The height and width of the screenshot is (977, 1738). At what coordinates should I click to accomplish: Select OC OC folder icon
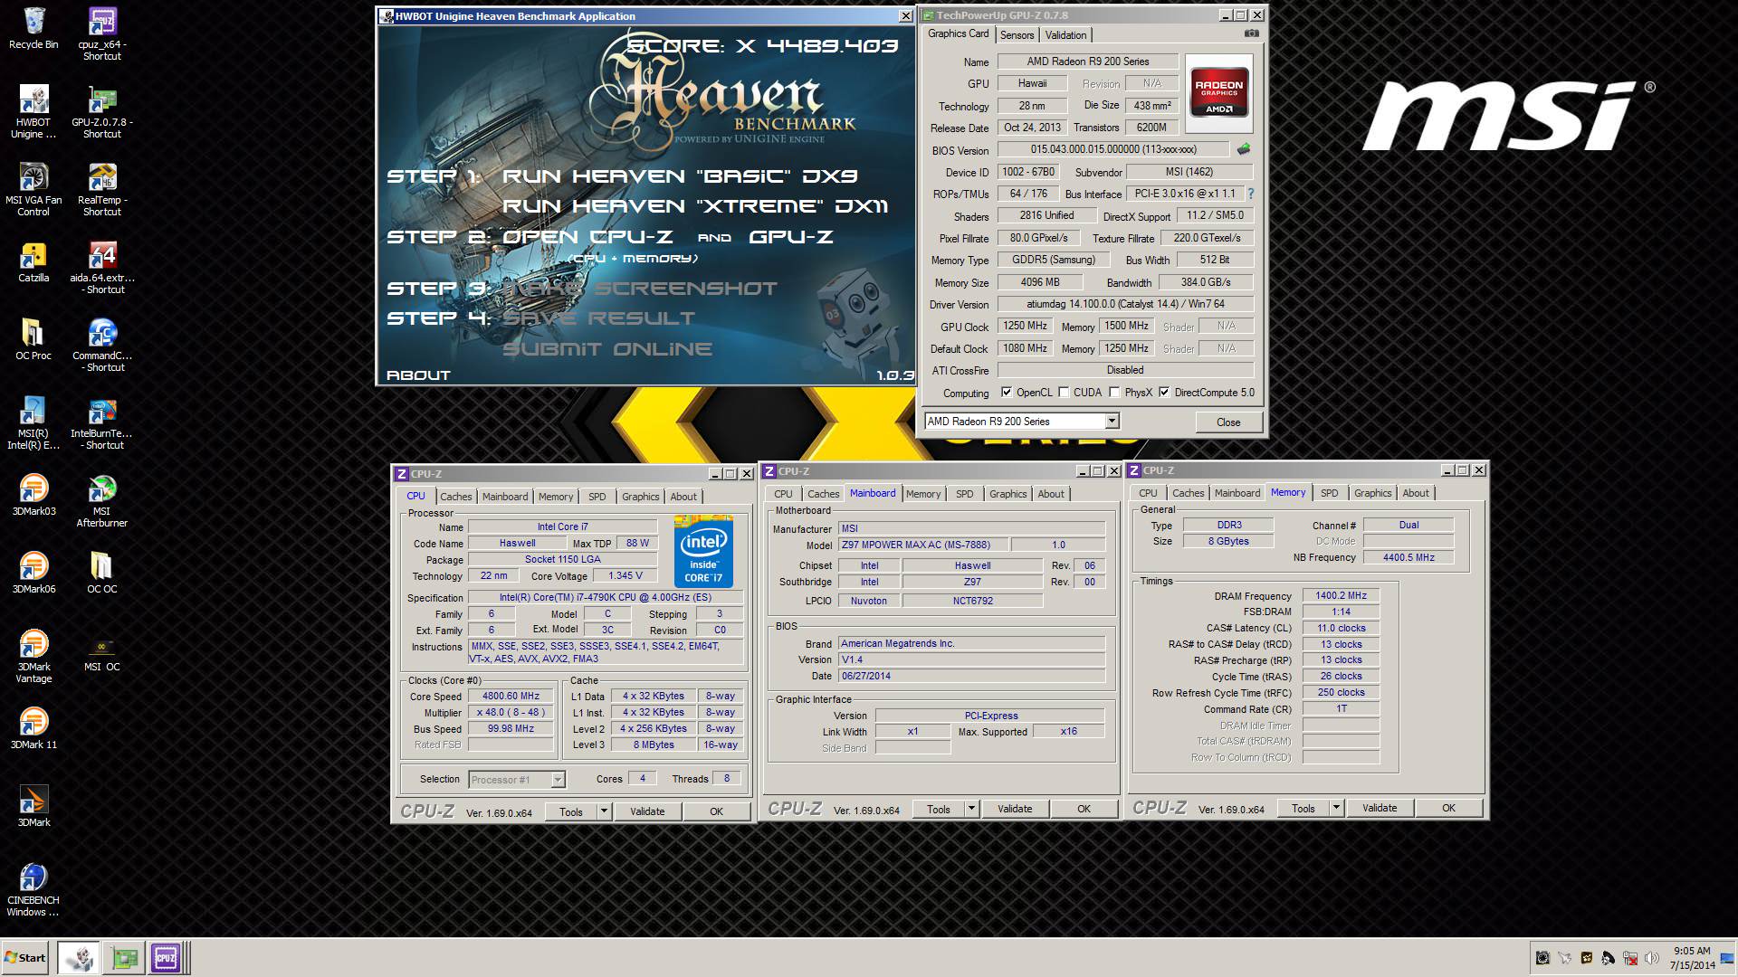pyautogui.click(x=101, y=574)
